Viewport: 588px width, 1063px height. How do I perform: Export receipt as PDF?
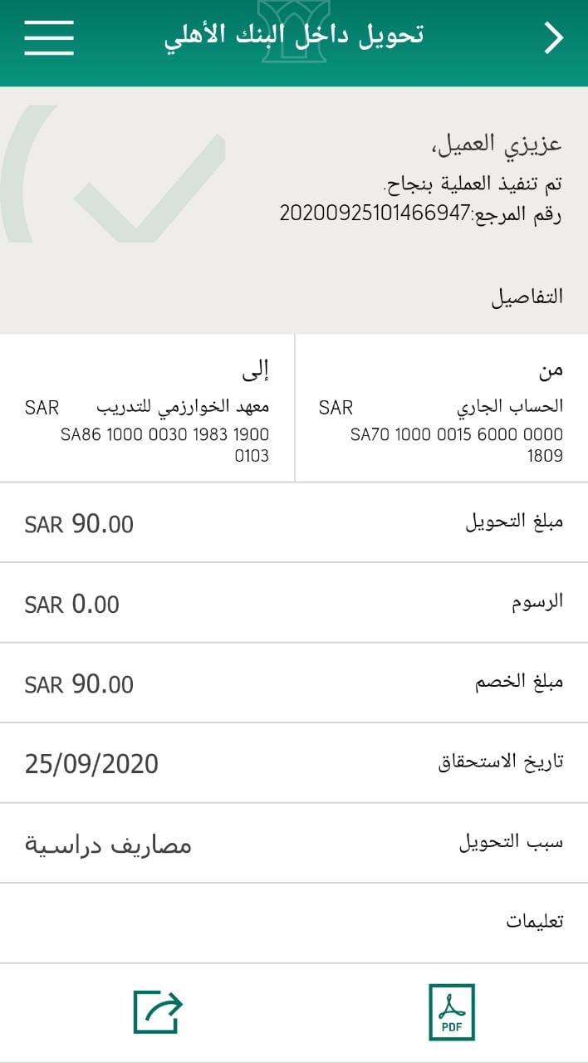[x=452, y=1012]
